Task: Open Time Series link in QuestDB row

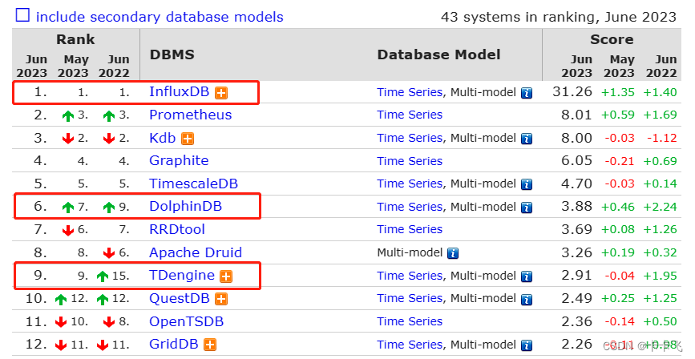Action: (410, 298)
